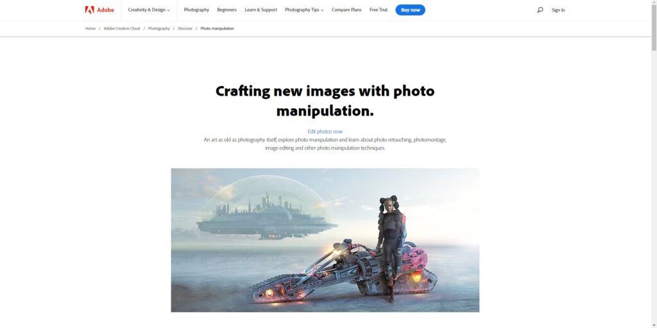
Task: Click the sci-fi hero image
Action: [x=325, y=240]
